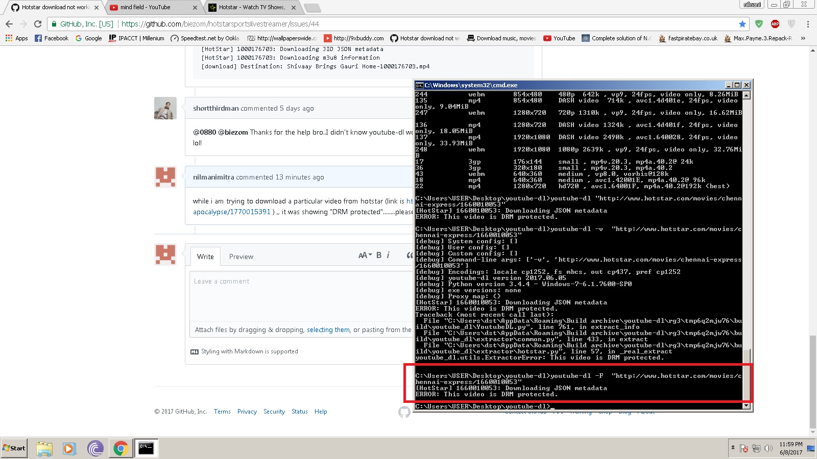Open the Speedtest.net by Ookla bookmark
Image resolution: width=817 pixels, height=459 pixels.
[205, 38]
